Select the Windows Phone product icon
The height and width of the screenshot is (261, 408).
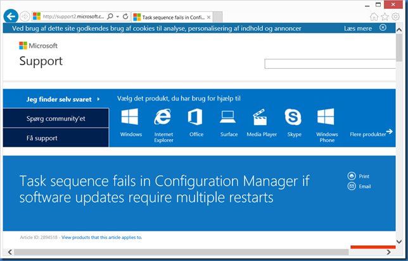[x=326, y=117]
